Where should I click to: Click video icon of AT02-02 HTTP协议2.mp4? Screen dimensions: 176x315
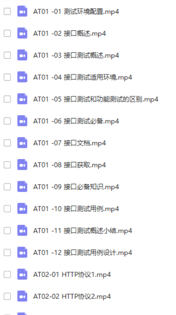[22, 296]
